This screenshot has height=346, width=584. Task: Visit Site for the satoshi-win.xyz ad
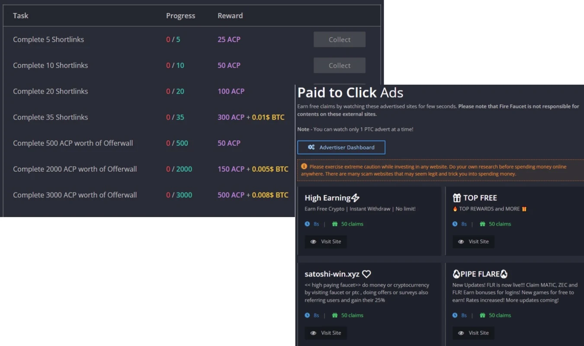(326, 333)
